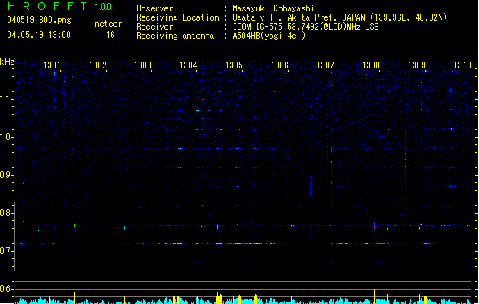Click the 1.0 kHz frequency axis label
This screenshot has height=304, width=479.
pos(6,137)
